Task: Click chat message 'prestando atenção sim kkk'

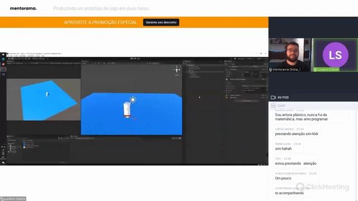Action: 296,134
